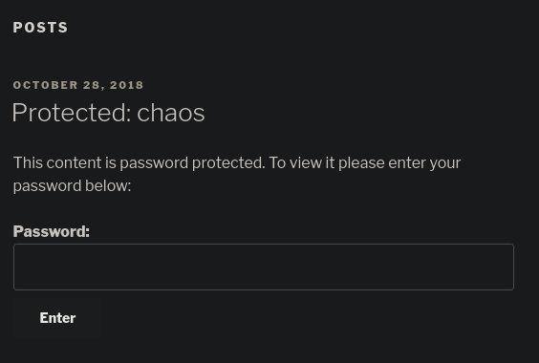Click the phrase 'password below:' in the notice
This screenshot has width=539, height=363.
(x=73, y=186)
